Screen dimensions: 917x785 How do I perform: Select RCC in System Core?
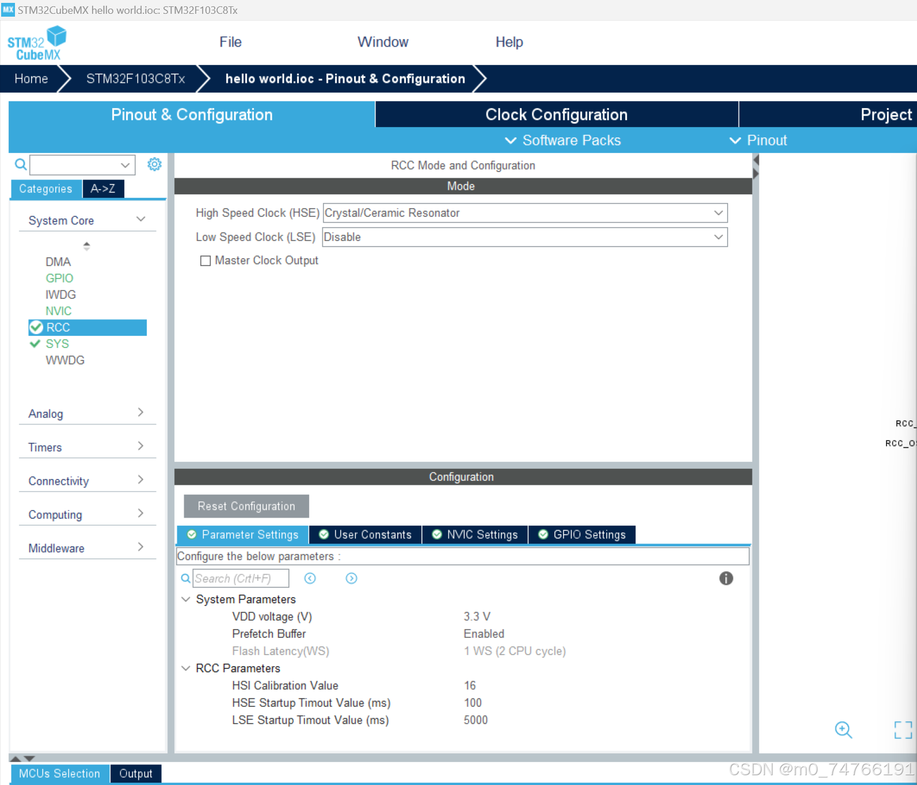[x=87, y=327]
